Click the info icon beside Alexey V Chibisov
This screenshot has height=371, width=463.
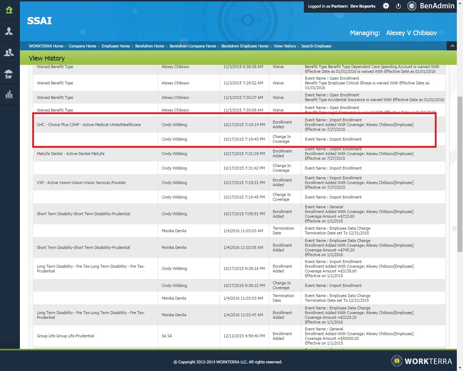click(442, 33)
